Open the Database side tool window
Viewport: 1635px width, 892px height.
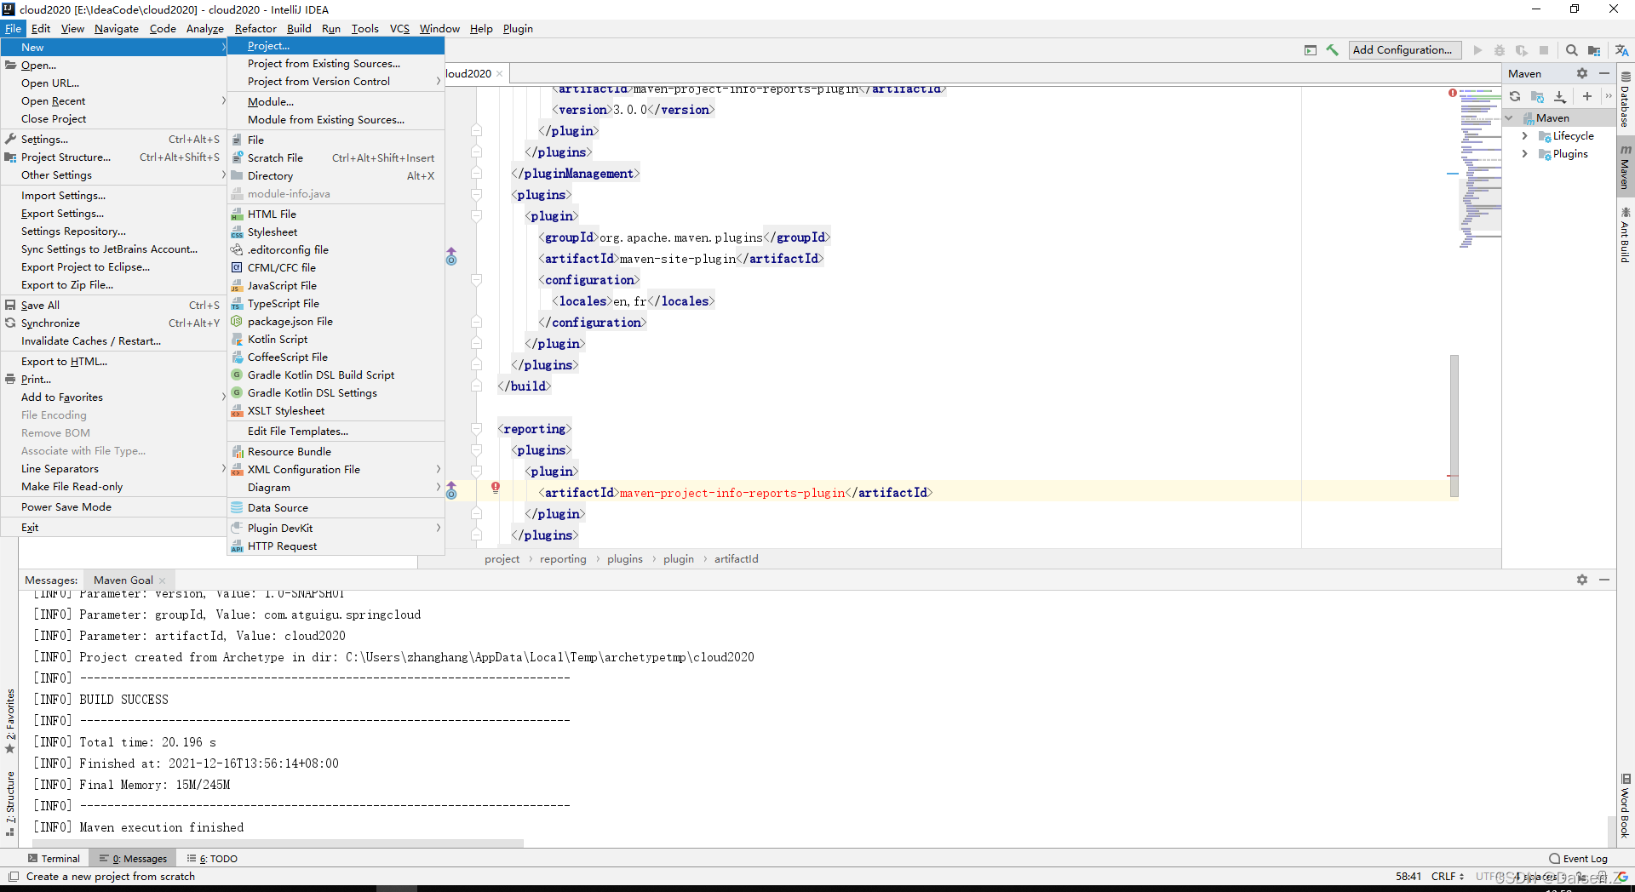point(1626,100)
